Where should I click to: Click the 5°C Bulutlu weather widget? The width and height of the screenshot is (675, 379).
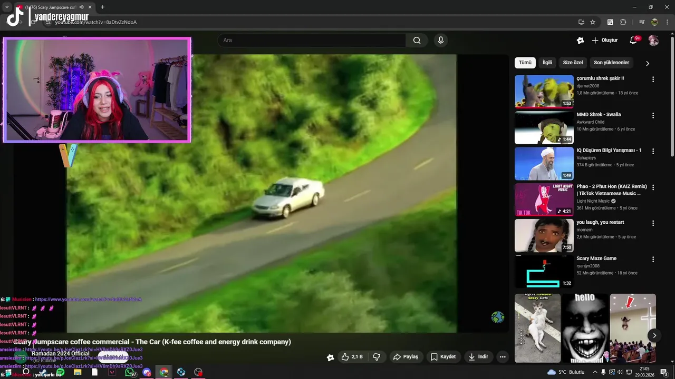[566, 372]
